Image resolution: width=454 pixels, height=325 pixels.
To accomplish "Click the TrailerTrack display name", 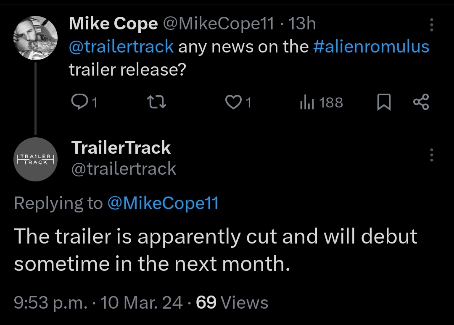I will pos(121,148).
